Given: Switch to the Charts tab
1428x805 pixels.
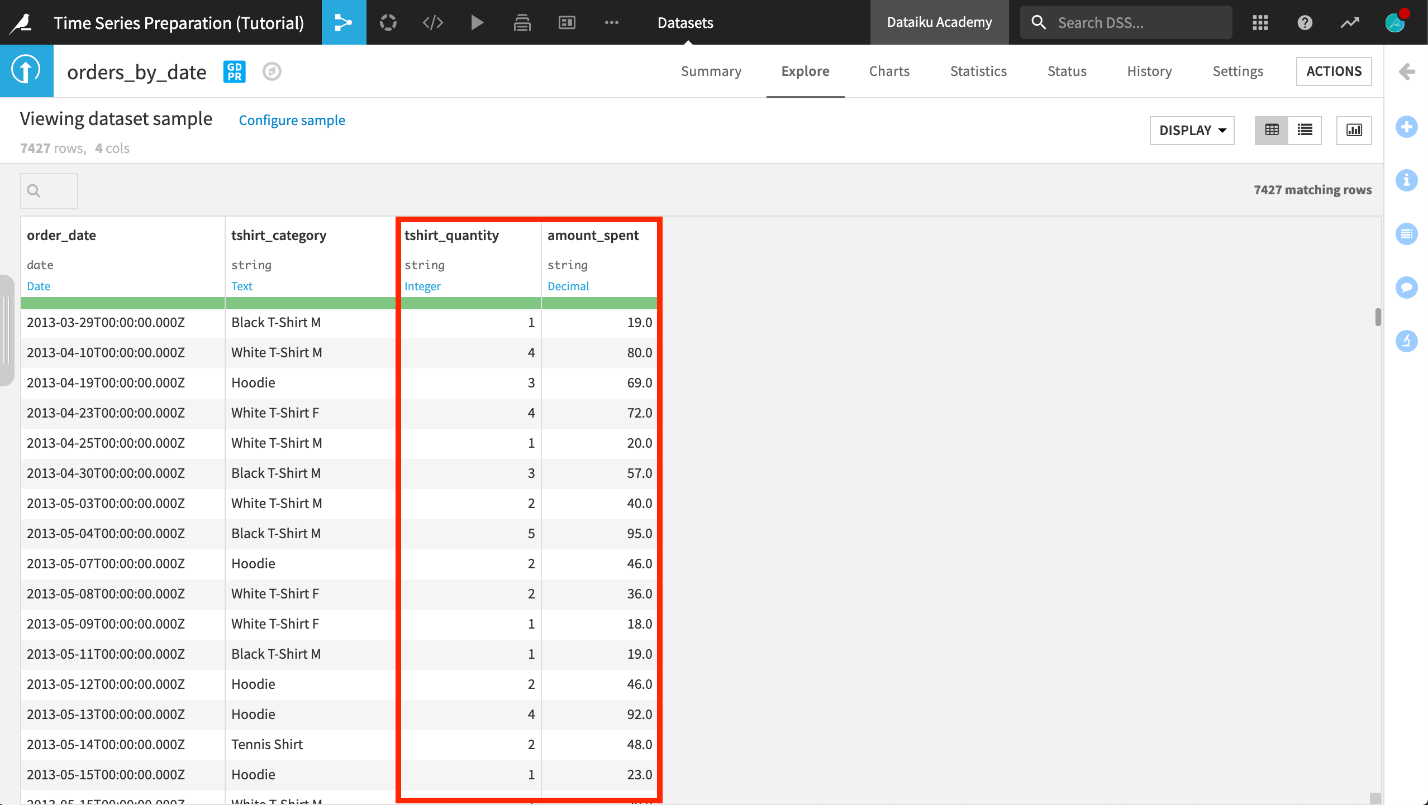Looking at the screenshot, I should coord(889,71).
